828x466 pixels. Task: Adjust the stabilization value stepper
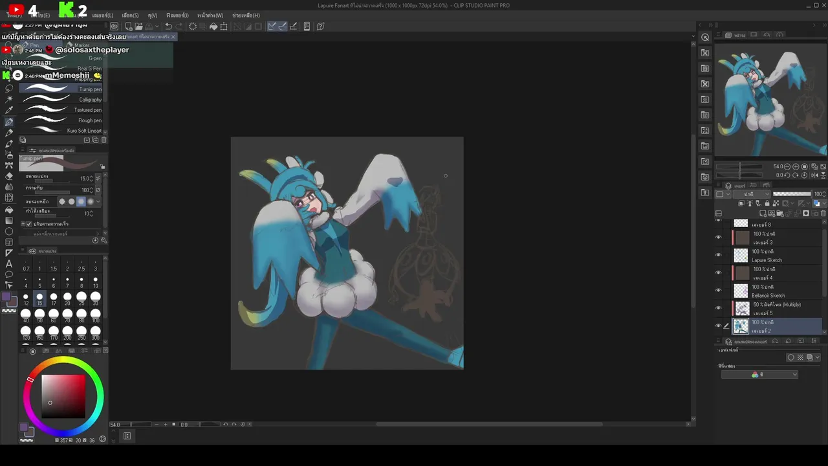pos(93,213)
